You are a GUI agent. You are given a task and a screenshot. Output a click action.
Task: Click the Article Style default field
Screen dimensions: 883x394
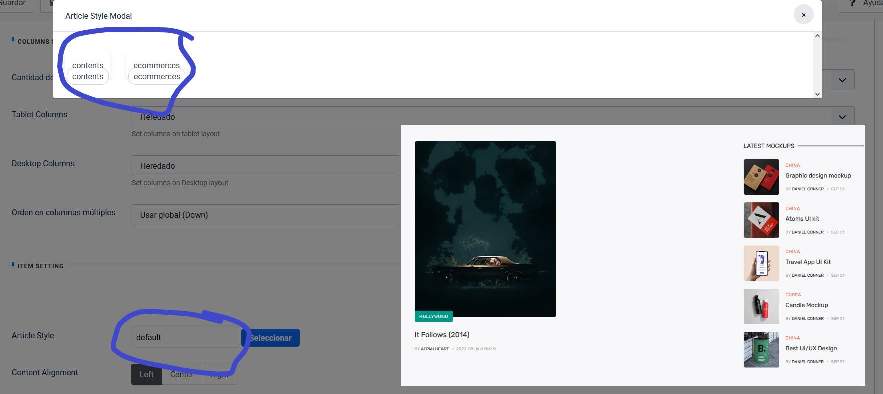(185, 337)
